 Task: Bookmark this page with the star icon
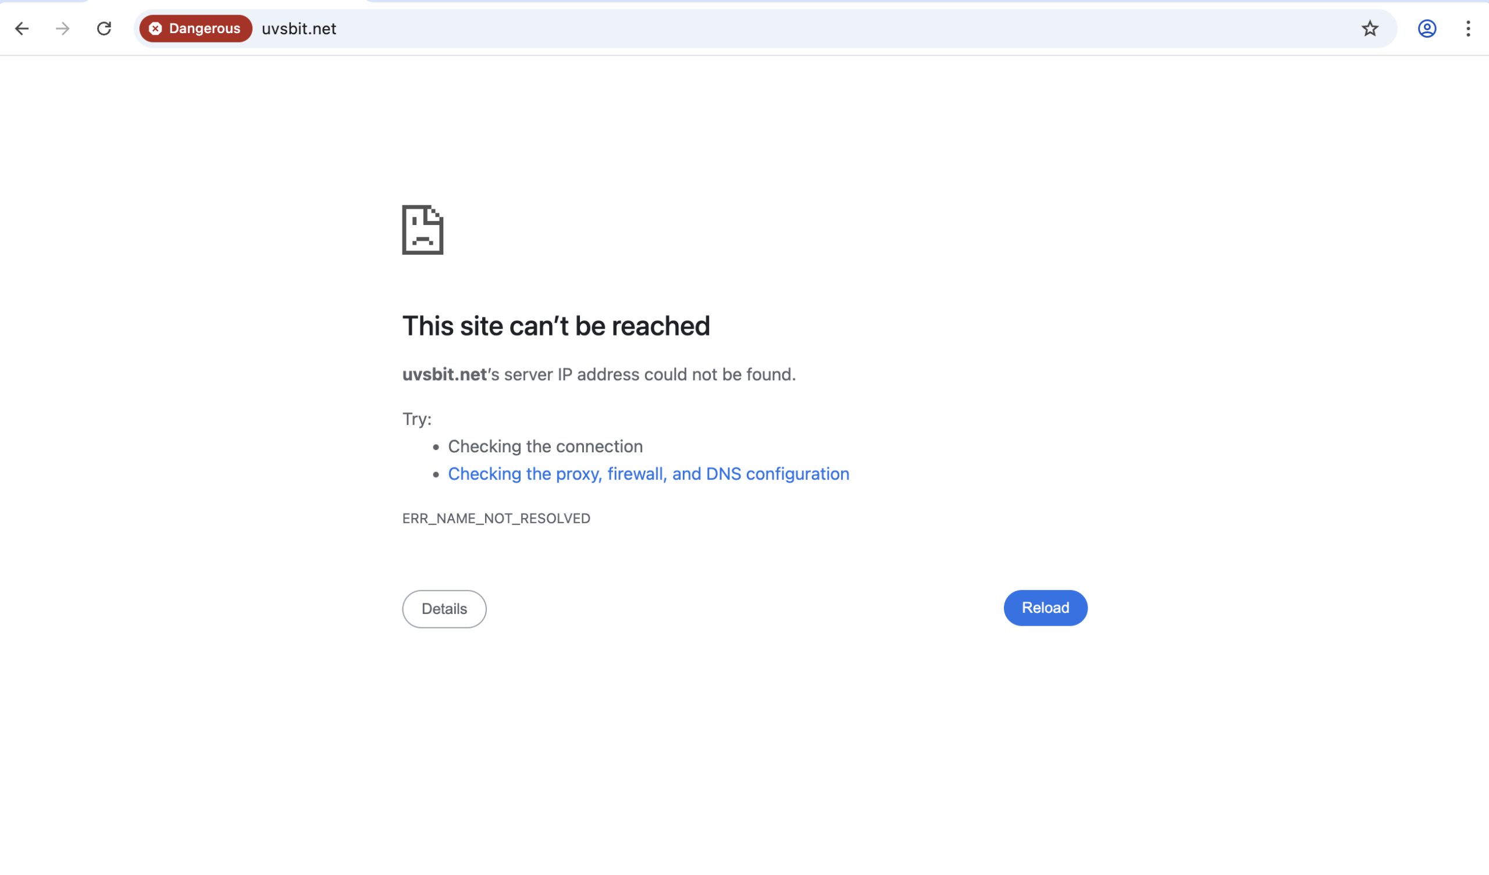[x=1369, y=28]
